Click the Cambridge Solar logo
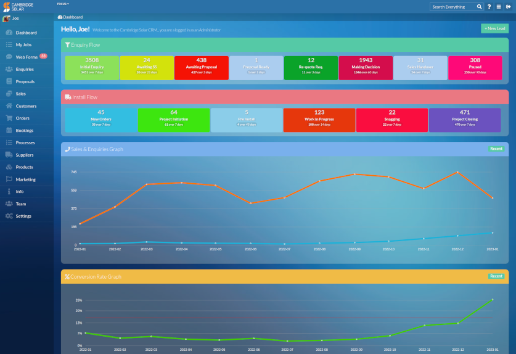Viewport: 516px width, 354px height. (18, 7)
